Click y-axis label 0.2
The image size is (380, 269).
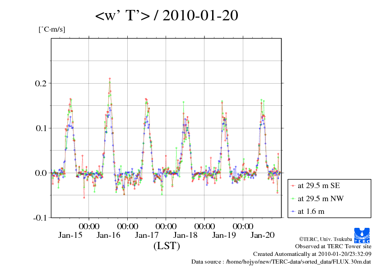[x=41, y=84]
